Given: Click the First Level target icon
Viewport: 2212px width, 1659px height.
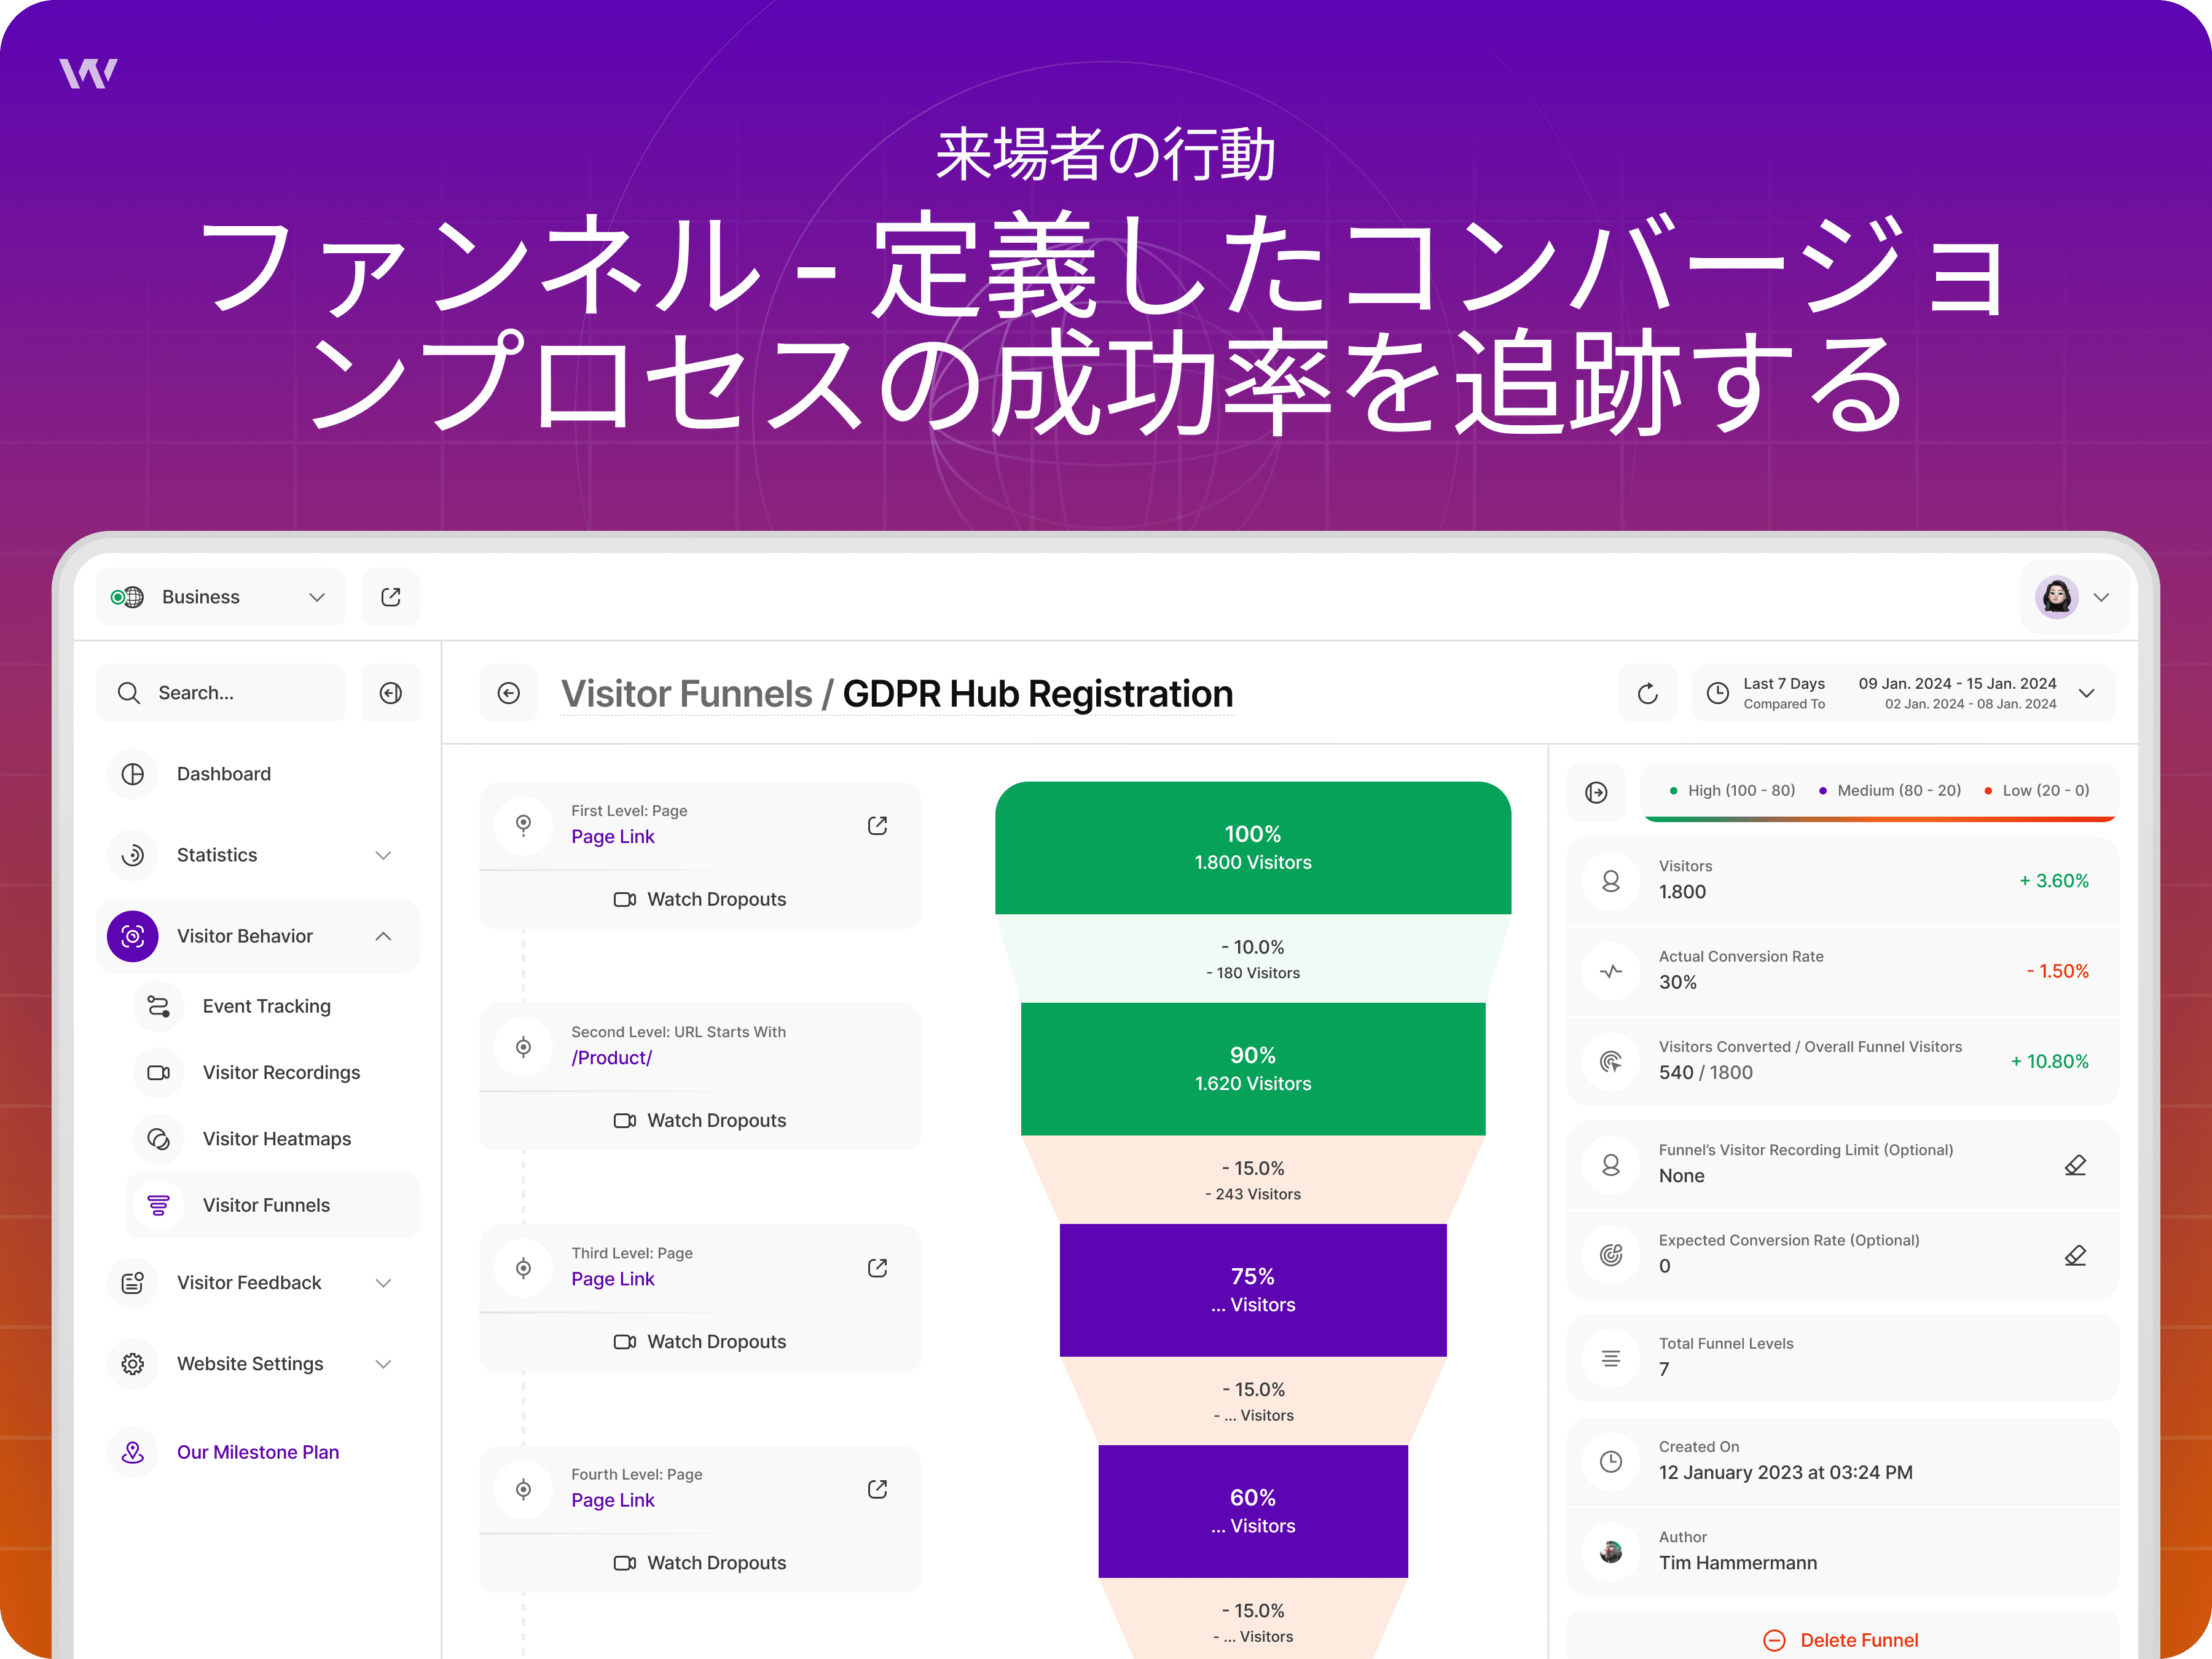Looking at the screenshot, I should point(523,825).
